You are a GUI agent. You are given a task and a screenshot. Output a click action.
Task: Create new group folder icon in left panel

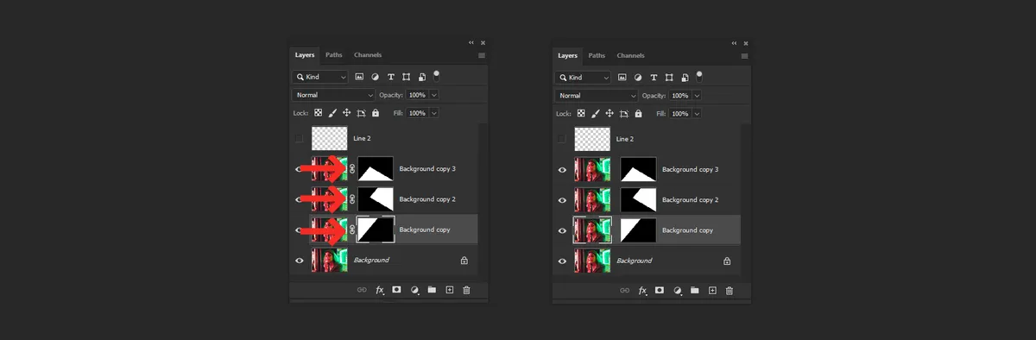[432, 291]
